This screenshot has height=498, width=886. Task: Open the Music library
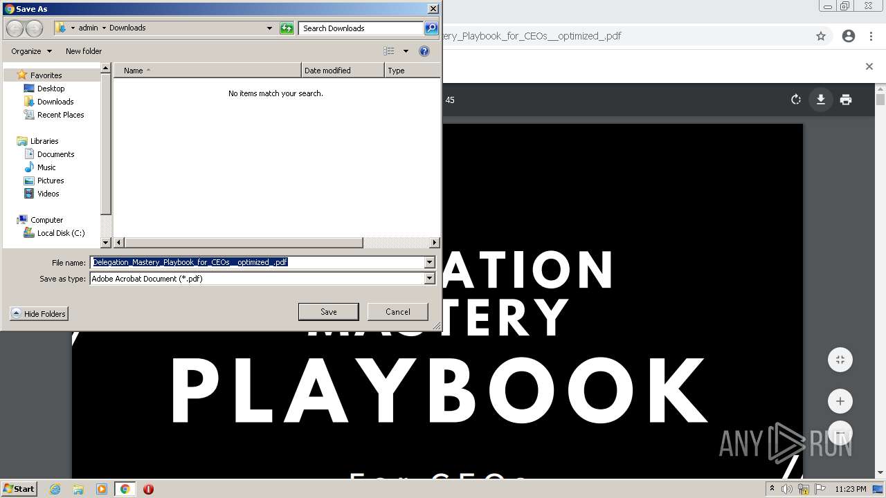pos(46,167)
